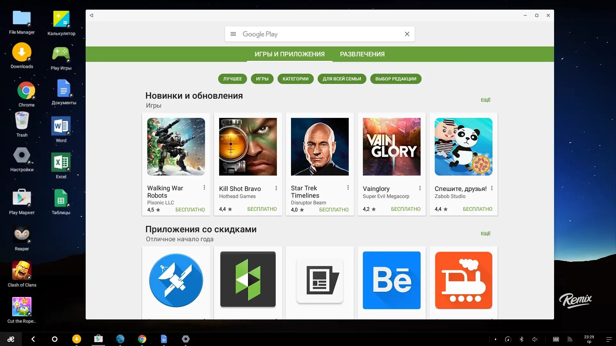Screen dimensions: 616x346
Task: Click Google Play search input field
Action: (320, 34)
